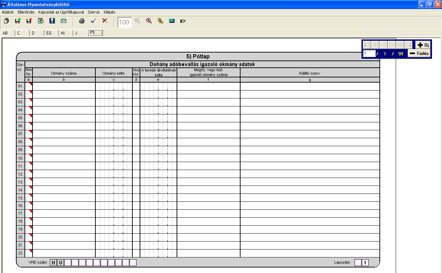Switch to the HI tab

(x=66, y=33)
